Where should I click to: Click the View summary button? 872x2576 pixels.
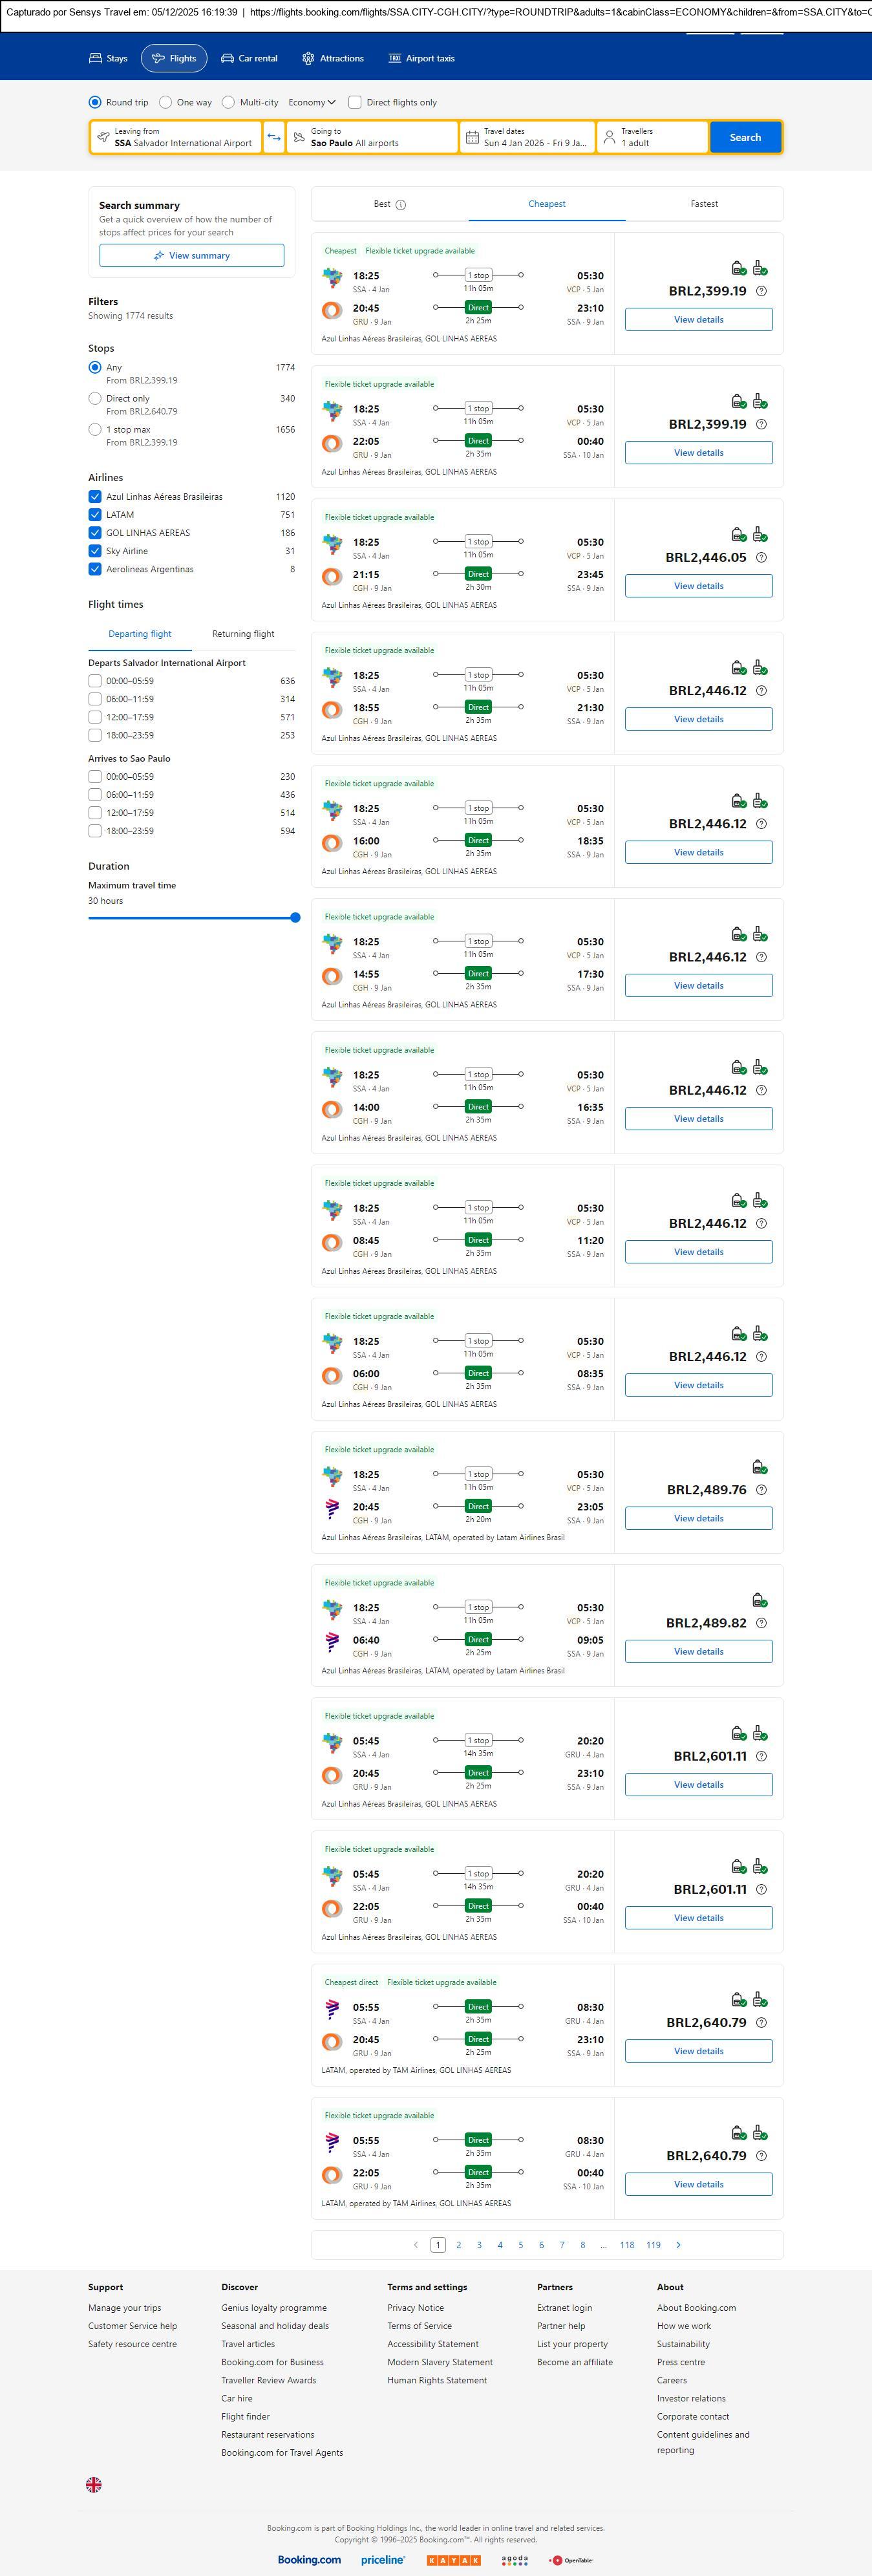point(191,256)
